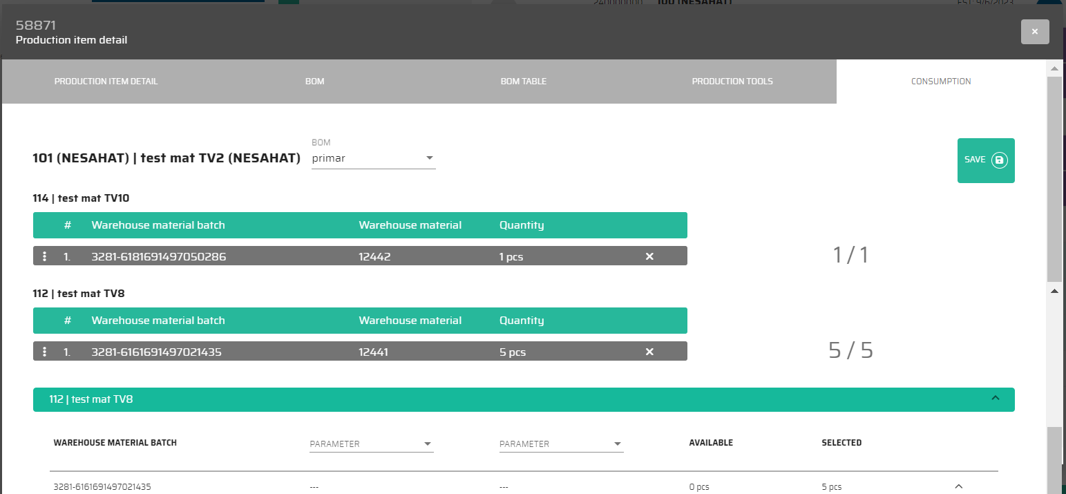Remove batch 3281-6161691497021435 with the X icon
The height and width of the screenshot is (494, 1066).
(x=649, y=352)
